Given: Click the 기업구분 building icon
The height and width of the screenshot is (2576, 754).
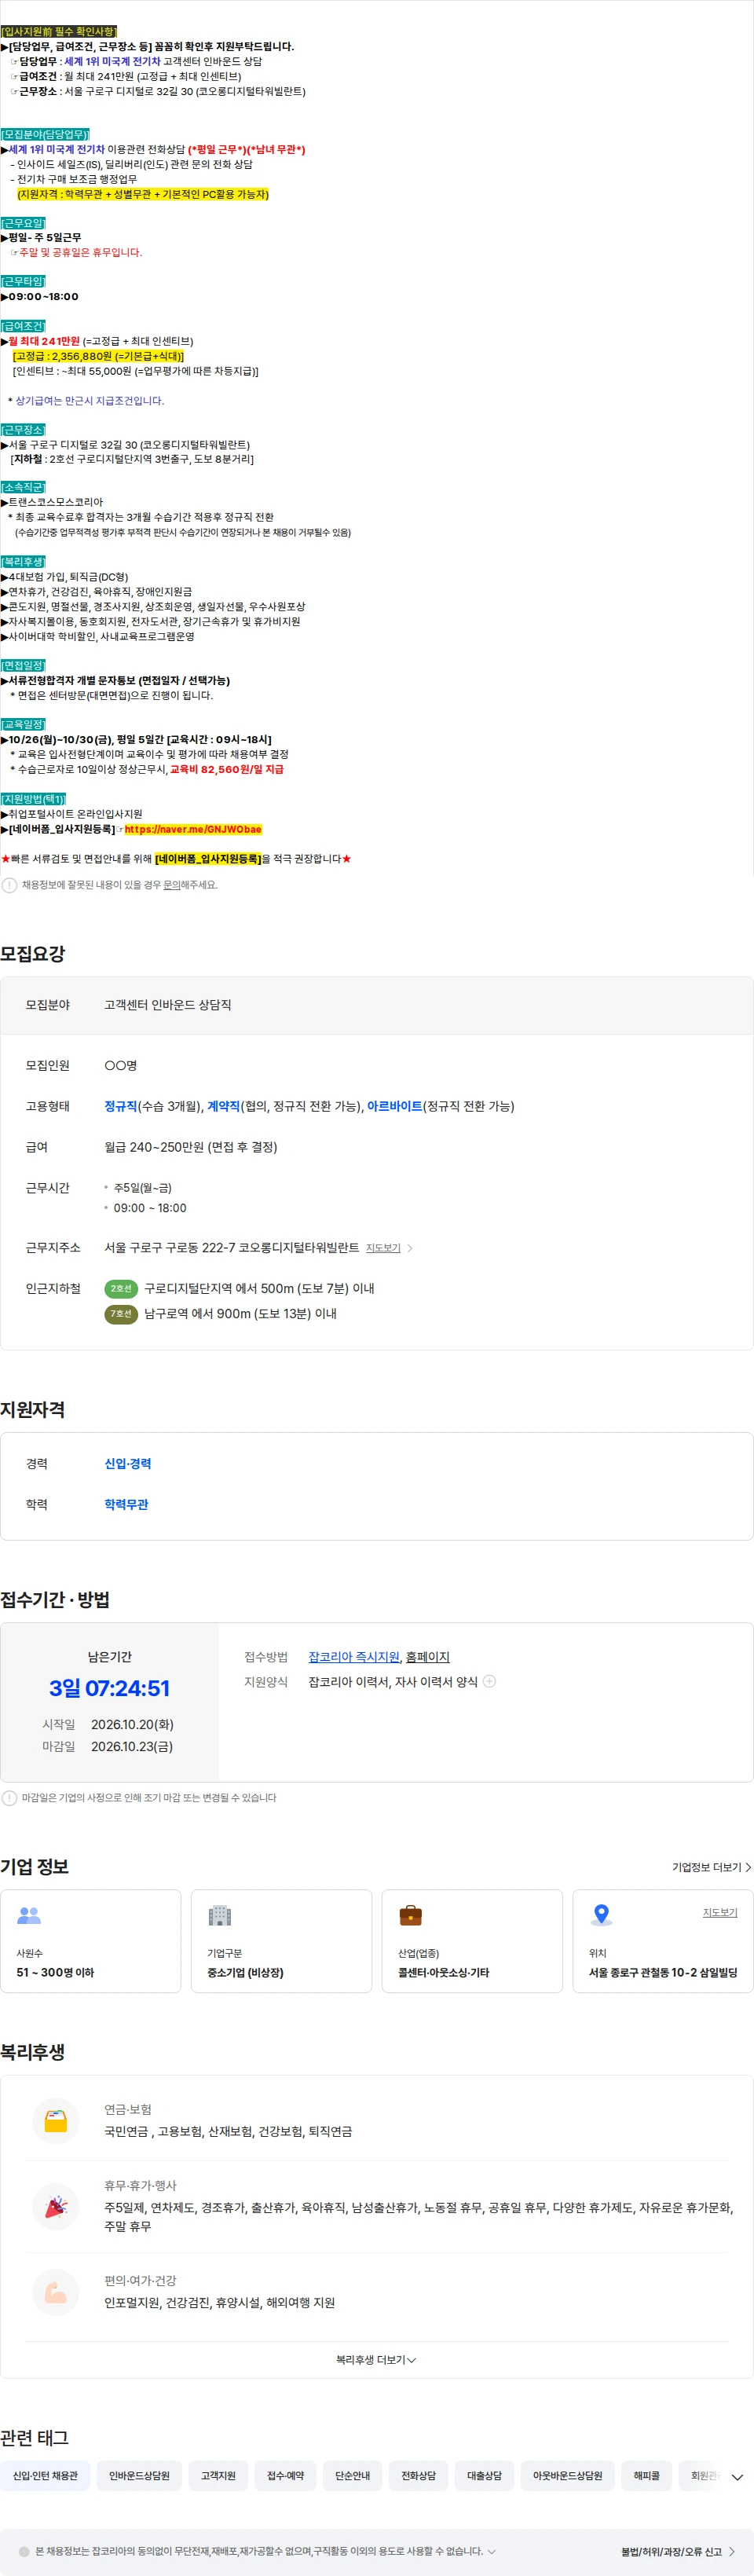Looking at the screenshot, I should 219,1916.
